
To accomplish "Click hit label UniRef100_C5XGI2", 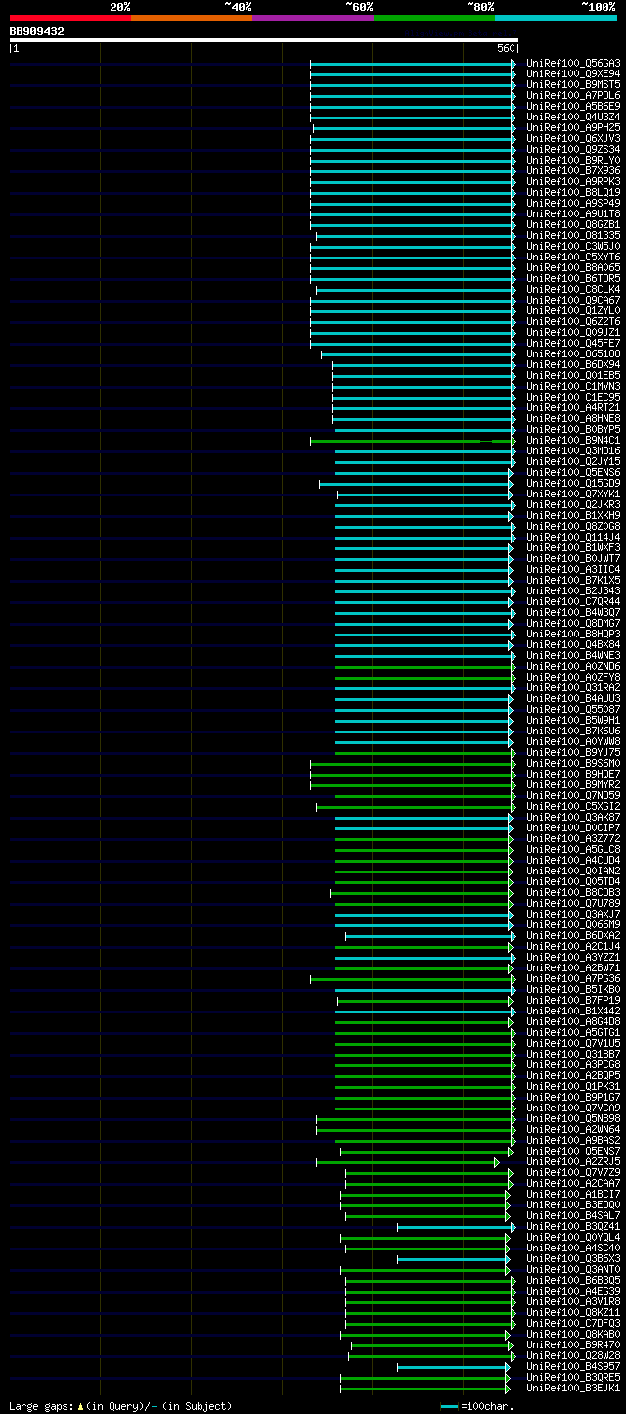I will tap(573, 807).
